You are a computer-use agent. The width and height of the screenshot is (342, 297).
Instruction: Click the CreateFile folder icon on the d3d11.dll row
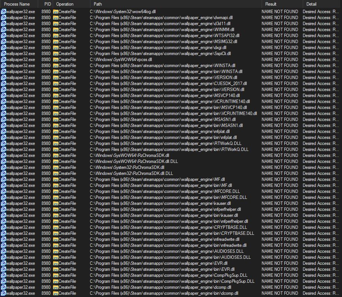[x=56, y=24]
